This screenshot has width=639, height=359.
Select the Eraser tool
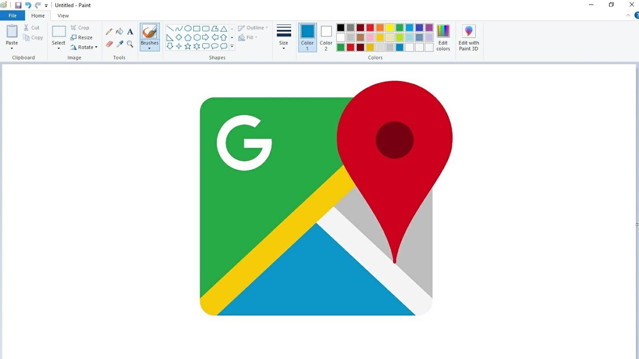(x=109, y=44)
